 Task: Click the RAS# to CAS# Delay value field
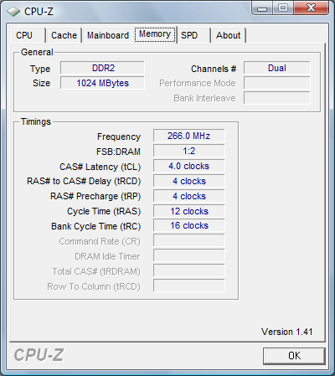[189, 181]
